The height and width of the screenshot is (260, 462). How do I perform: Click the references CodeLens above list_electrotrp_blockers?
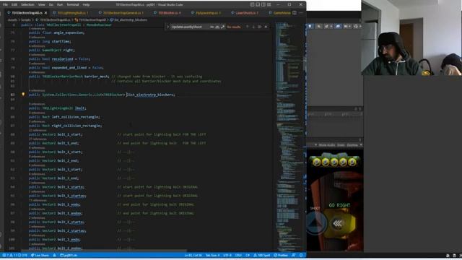point(37,90)
